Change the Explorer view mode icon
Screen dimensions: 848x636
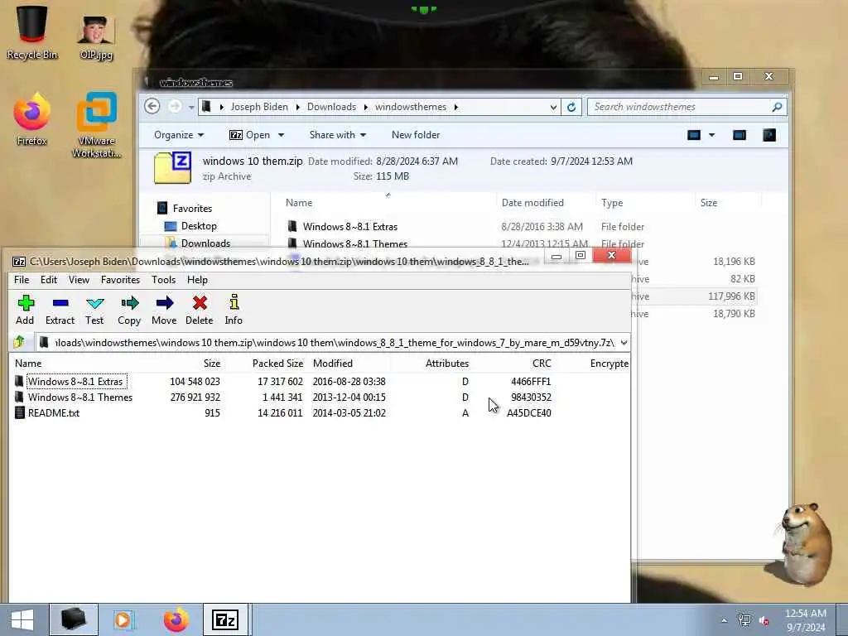pos(694,135)
